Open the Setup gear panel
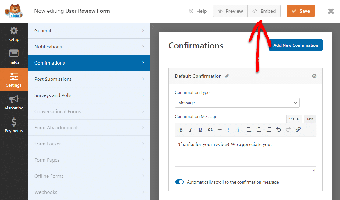This screenshot has width=340, height=200. point(14,34)
